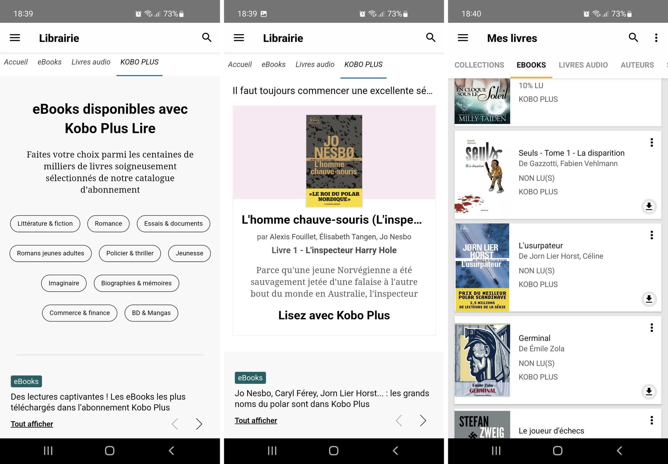Screen dimensions: 668x464
Task: Click Tout afficher link in left panel
Action: click(31, 423)
